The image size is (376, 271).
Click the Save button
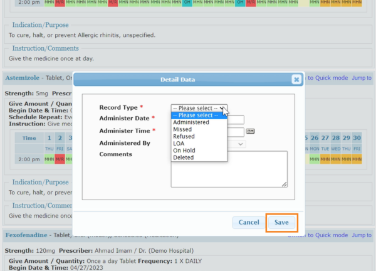(281, 223)
